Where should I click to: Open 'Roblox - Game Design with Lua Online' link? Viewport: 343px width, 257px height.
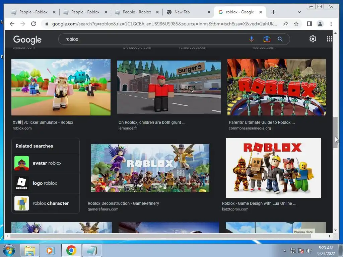coord(259,203)
